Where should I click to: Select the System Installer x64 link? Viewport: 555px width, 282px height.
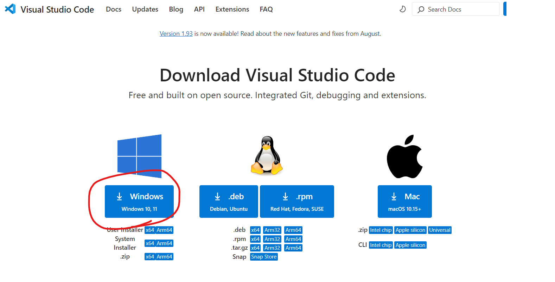(x=150, y=243)
